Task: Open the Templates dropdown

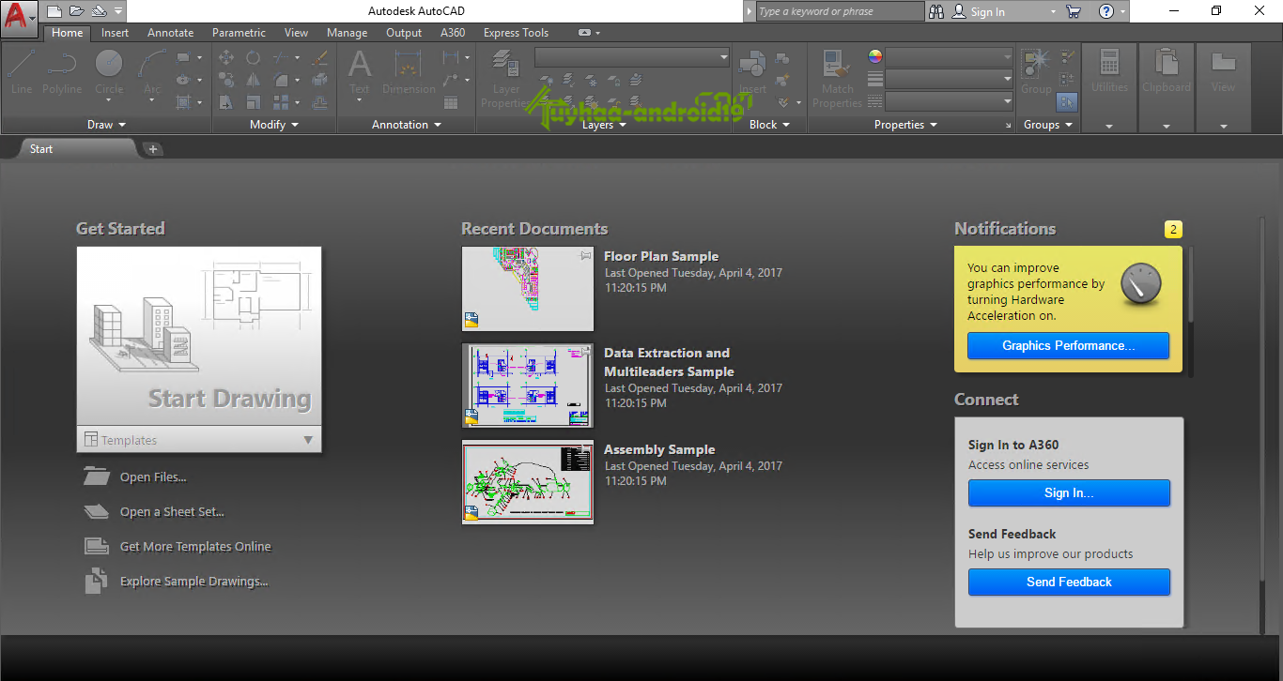Action: click(199, 440)
